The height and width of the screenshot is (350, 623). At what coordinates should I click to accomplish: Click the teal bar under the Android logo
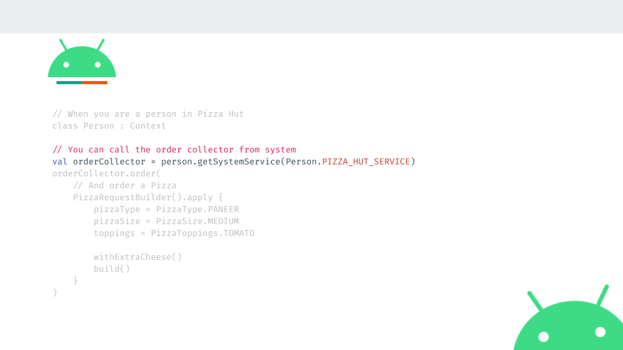(x=69, y=82)
